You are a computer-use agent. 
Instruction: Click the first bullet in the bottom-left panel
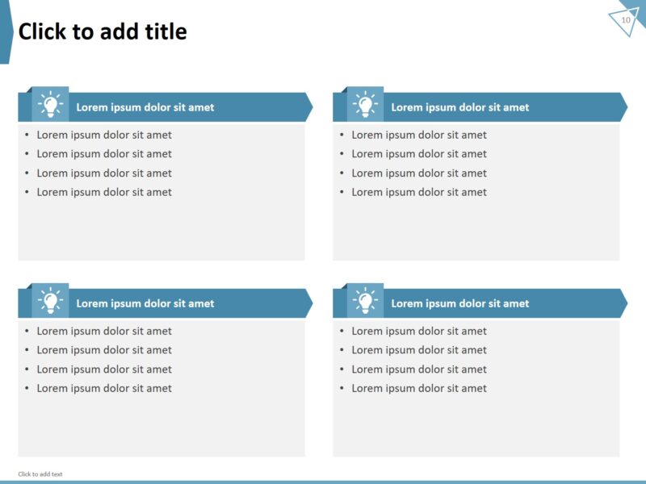point(104,331)
